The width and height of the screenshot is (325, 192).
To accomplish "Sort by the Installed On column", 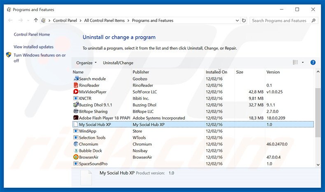I will coord(216,72).
